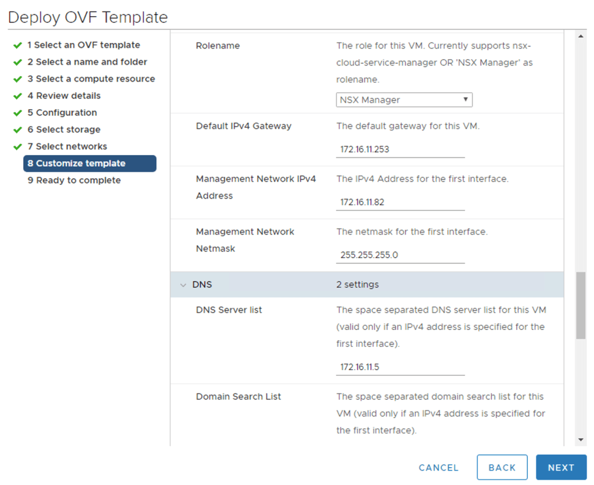Image resolution: width=594 pixels, height=485 pixels.
Task: Open the Rolename dropdown showing NSX Manager
Action: click(404, 99)
